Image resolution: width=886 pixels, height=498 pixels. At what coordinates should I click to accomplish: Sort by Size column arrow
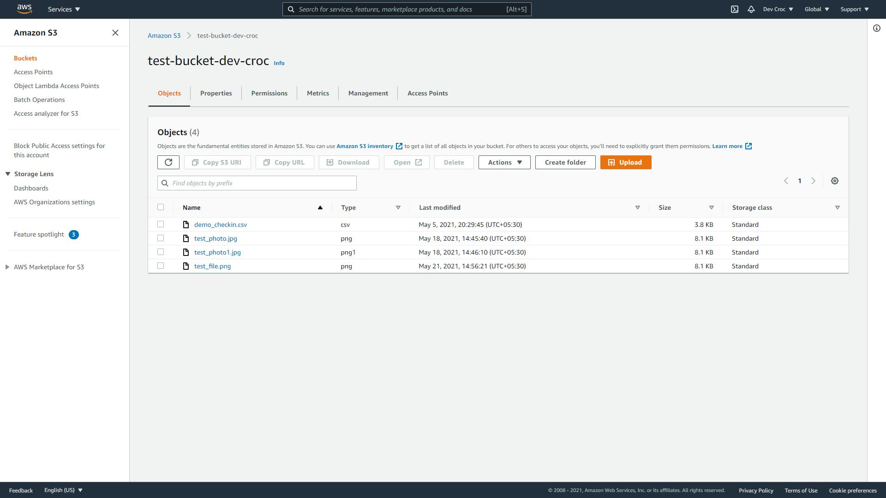(x=712, y=207)
